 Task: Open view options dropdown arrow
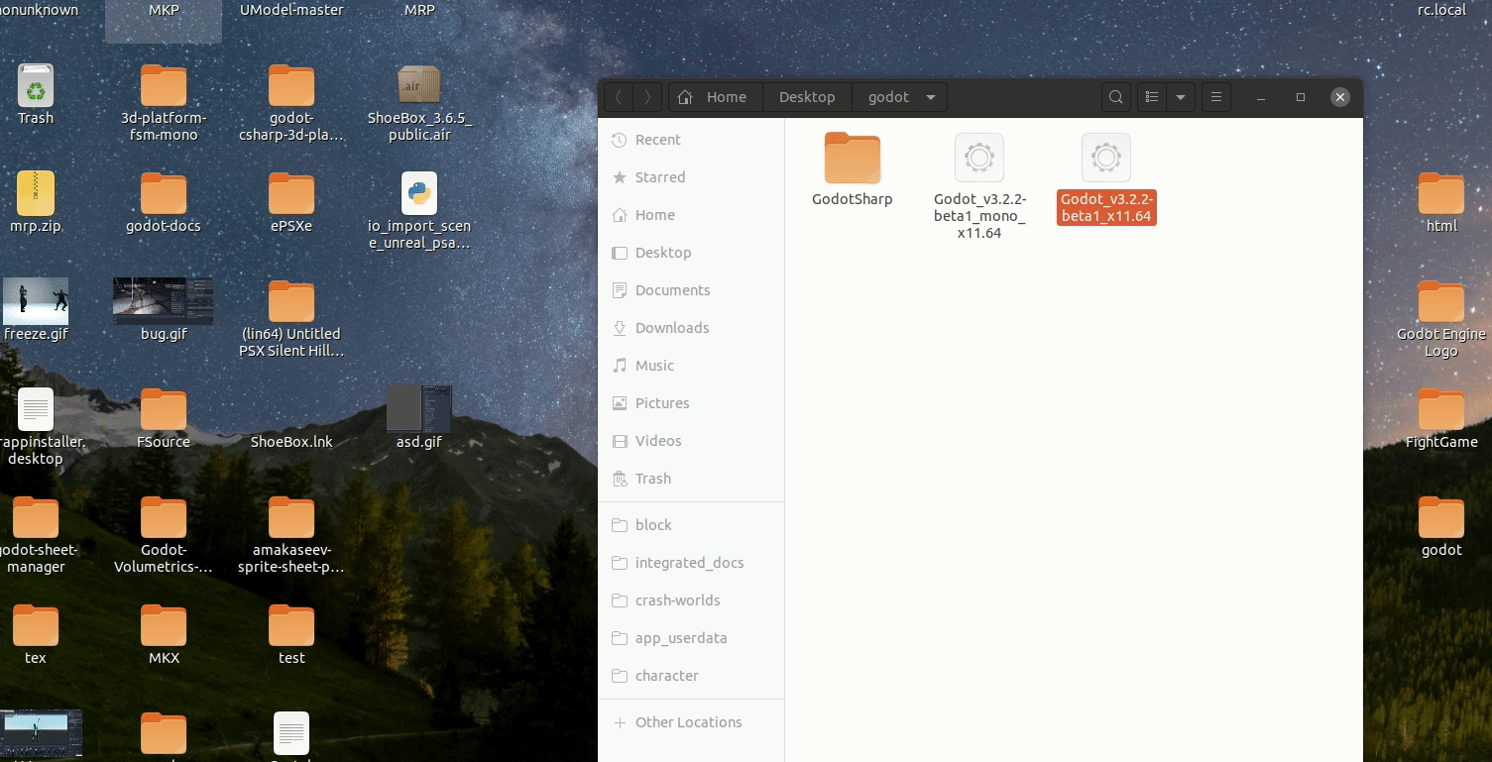(x=1180, y=97)
